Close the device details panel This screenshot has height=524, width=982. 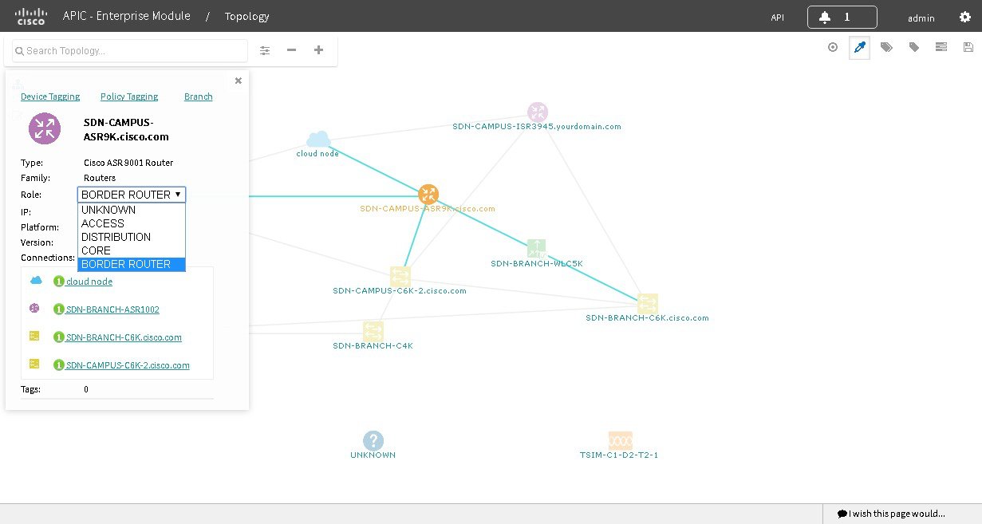pos(238,81)
